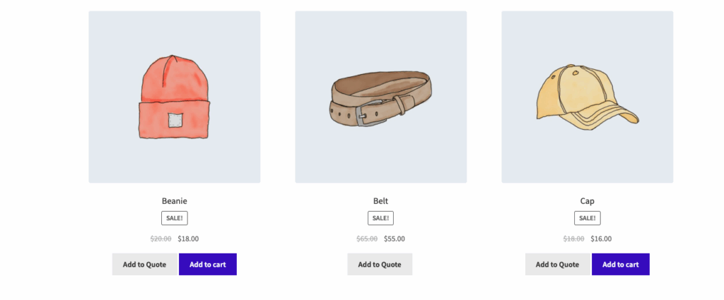The image size is (724, 300).
Task: Click the Belt product title
Action: tap(380, 201)
